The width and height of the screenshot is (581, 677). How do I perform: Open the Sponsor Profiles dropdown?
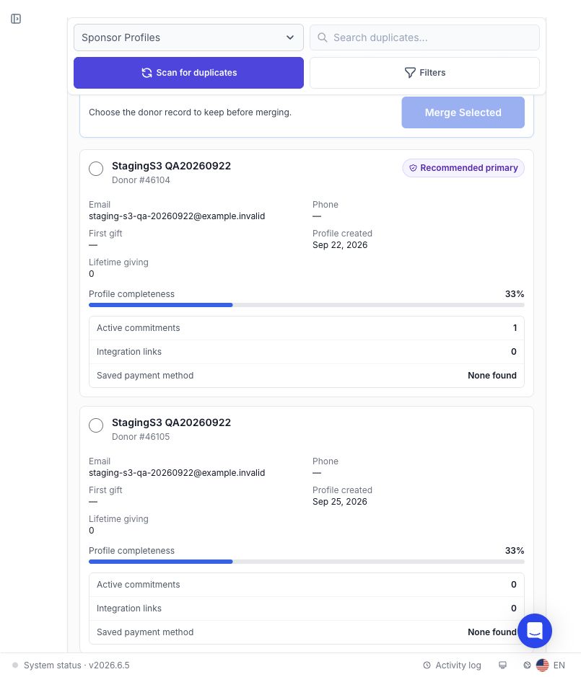click(x=188, y=37)
